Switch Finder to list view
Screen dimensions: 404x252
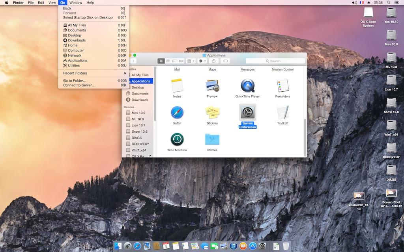pyautogui.click(x=168, y=61)
